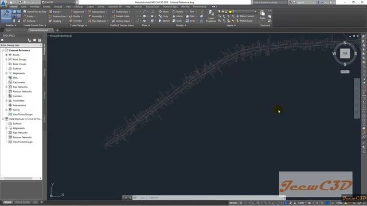Viewport: 367px width, 206px height.
Task: Open Import Survey Data tool
Action: click(x=34, y=11)
